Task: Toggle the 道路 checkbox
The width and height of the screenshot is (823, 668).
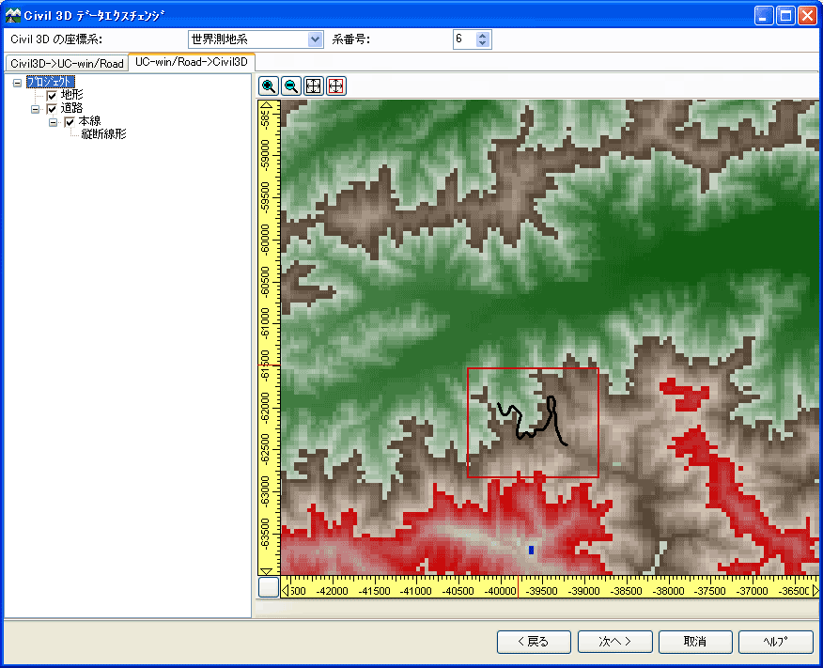Action: 52,109
